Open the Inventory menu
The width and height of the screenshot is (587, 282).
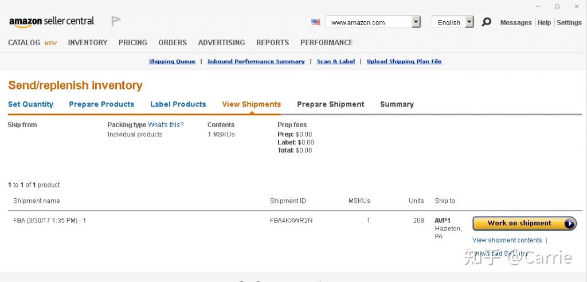(x=88, y=42)
